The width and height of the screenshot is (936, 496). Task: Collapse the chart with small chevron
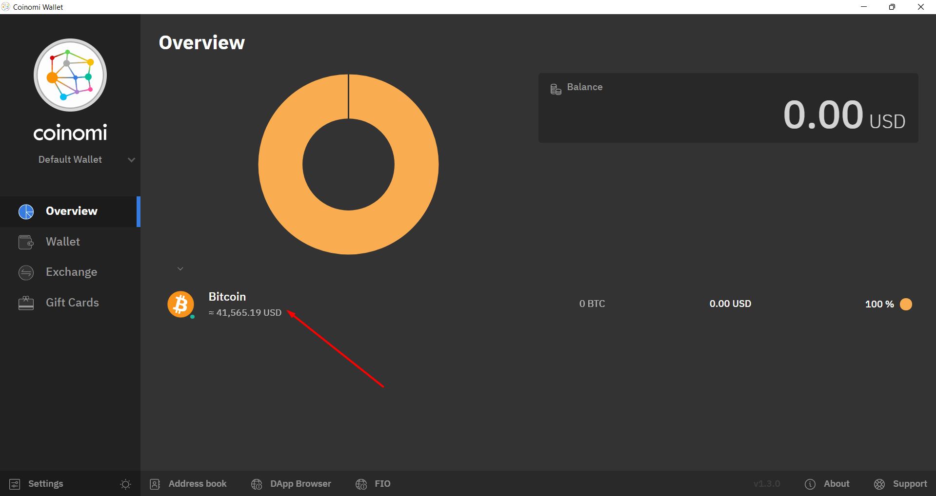180,269
